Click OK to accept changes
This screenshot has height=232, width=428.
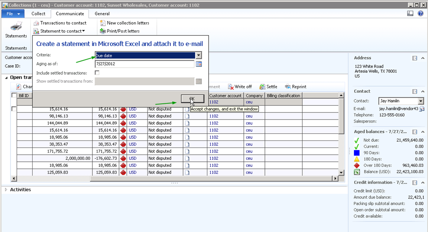(x=192, y=99)
